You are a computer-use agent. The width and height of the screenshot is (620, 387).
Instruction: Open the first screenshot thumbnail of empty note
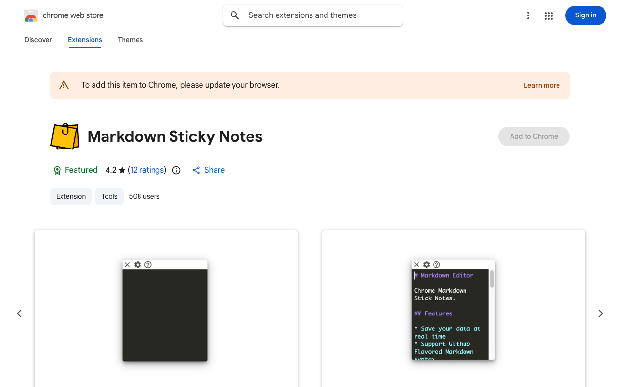click(x=166, y=309)
